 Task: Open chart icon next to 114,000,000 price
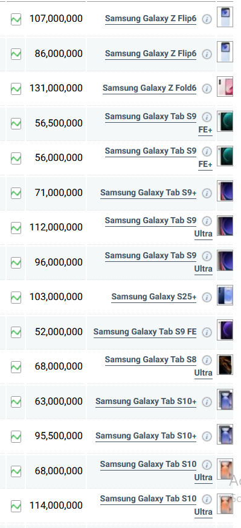click(x=16, y=506)
